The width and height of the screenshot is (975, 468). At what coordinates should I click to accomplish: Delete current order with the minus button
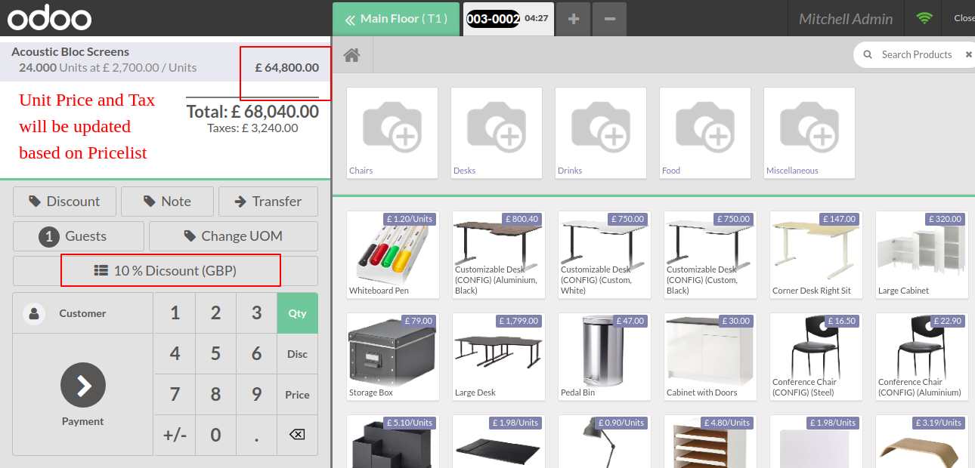[x=609, y=19]
